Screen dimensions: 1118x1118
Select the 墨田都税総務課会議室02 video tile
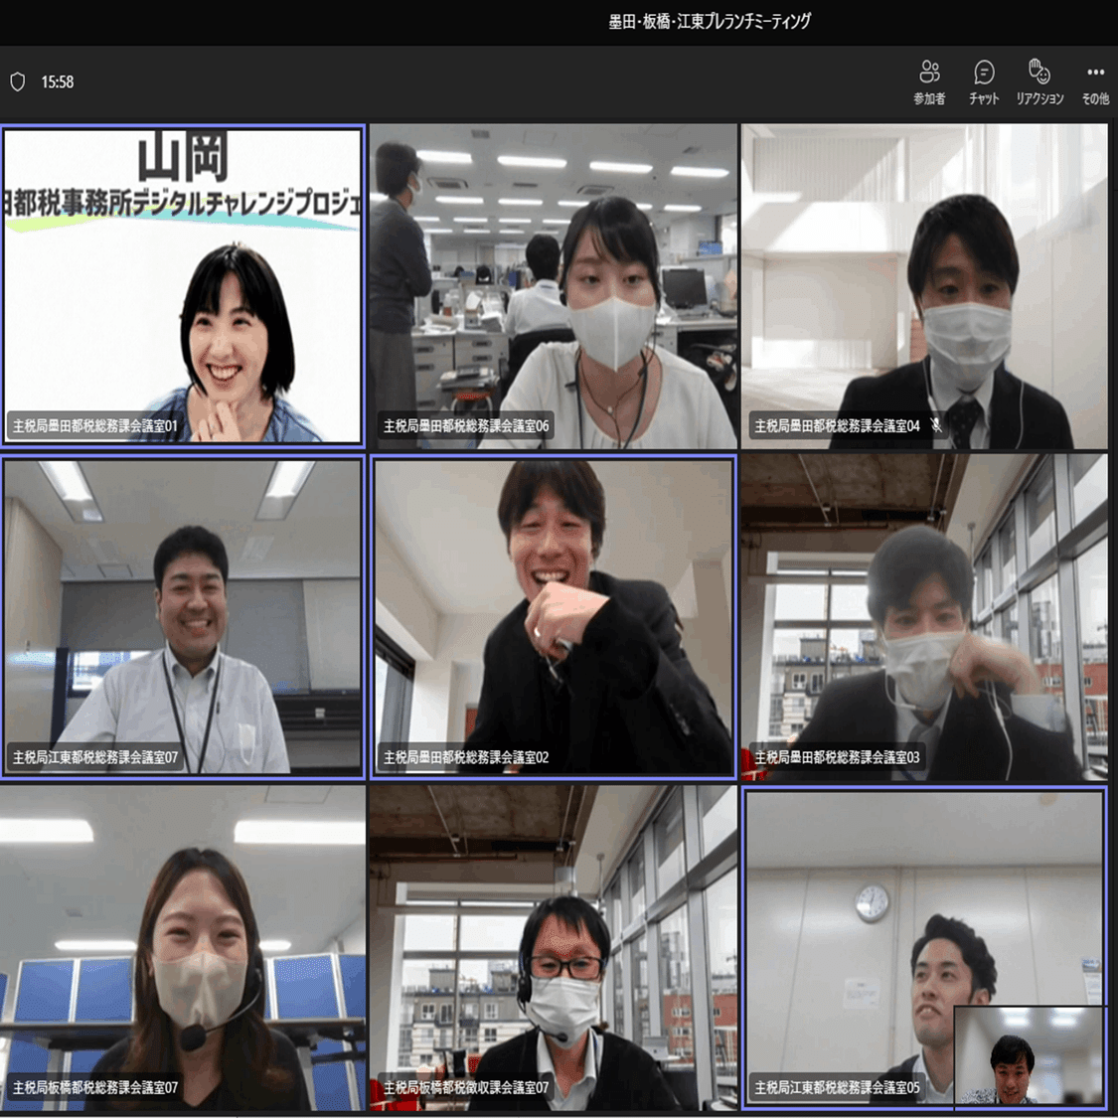click(554, 617)
